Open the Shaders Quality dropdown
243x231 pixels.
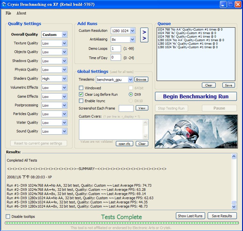pos(64,79)
